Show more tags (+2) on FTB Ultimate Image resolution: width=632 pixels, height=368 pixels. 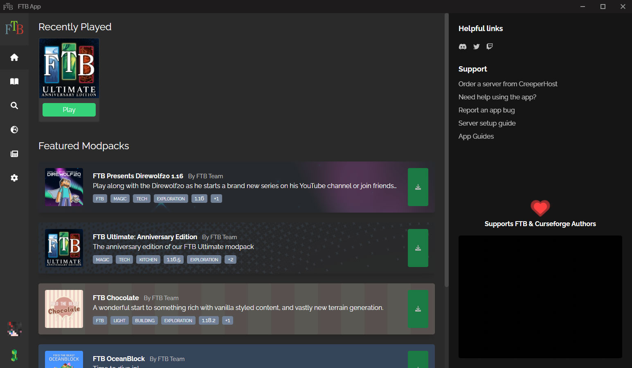[x=231, y=260]
